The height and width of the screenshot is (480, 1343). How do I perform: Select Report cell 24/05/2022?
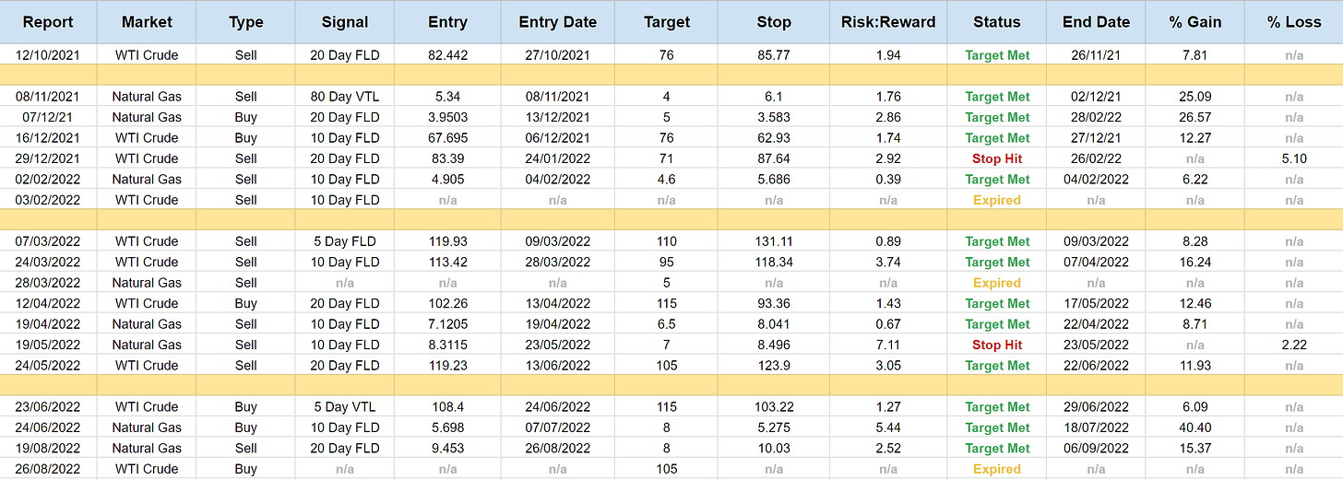(47, 365)
